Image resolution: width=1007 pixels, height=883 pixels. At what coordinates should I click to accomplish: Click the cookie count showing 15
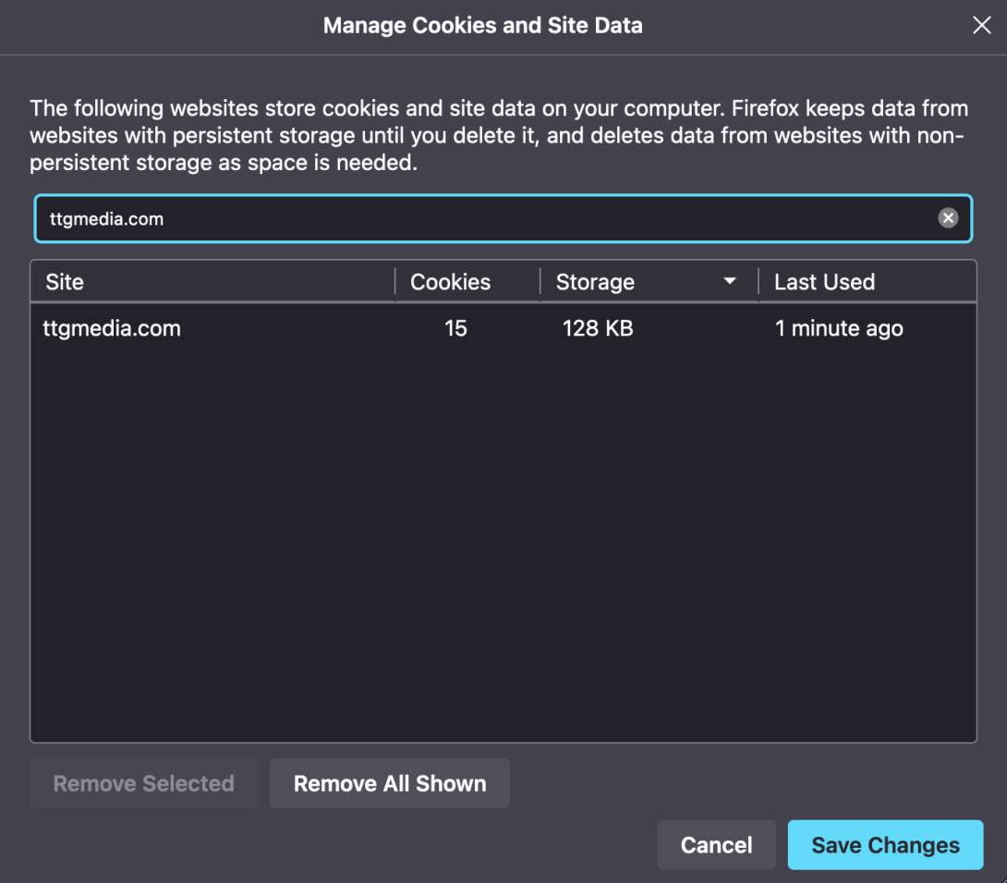coord(455,328)
